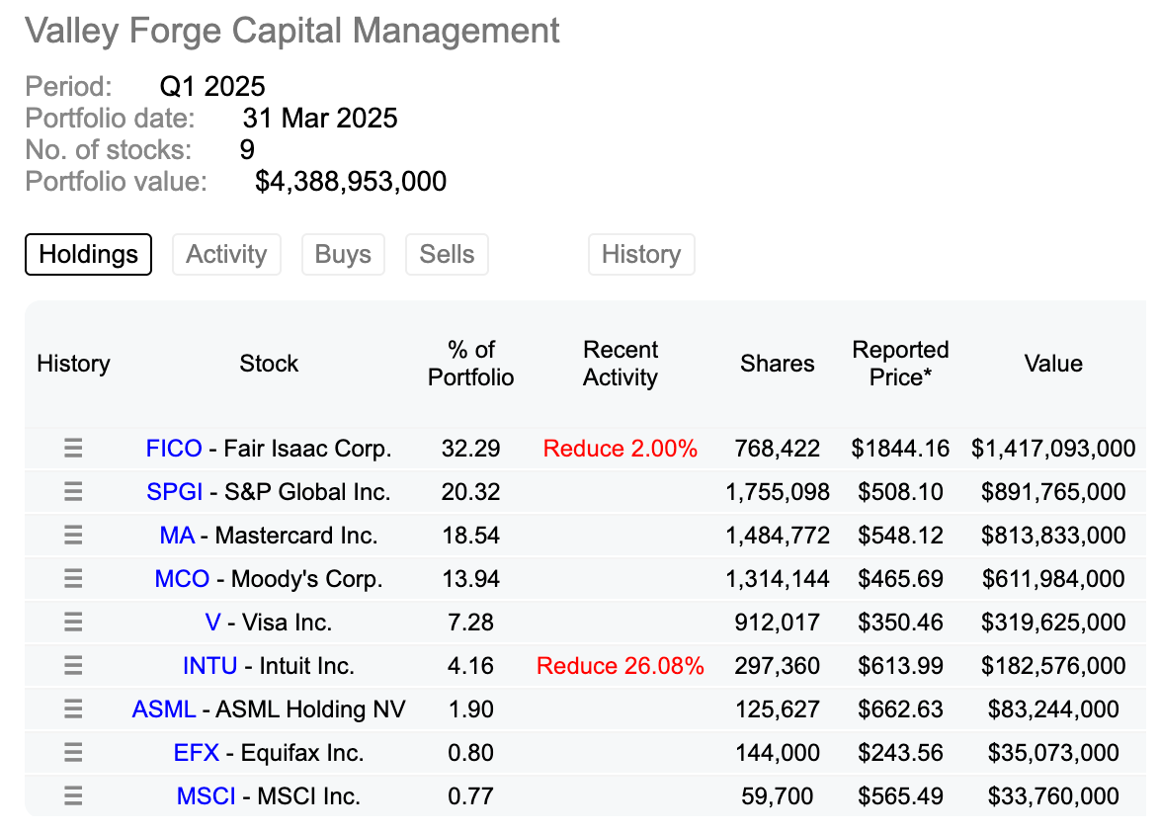Select the $83,244,000 value cell
The image size is (1160, 832).
[x=1053, y=709]
